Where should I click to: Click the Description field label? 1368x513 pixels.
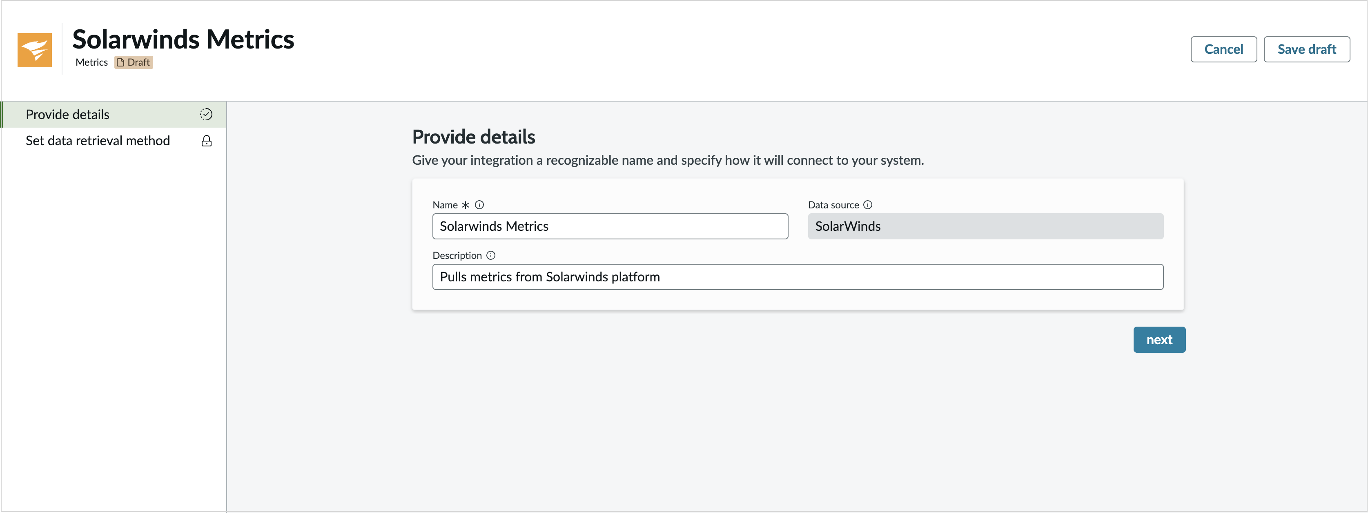[457, 255]
